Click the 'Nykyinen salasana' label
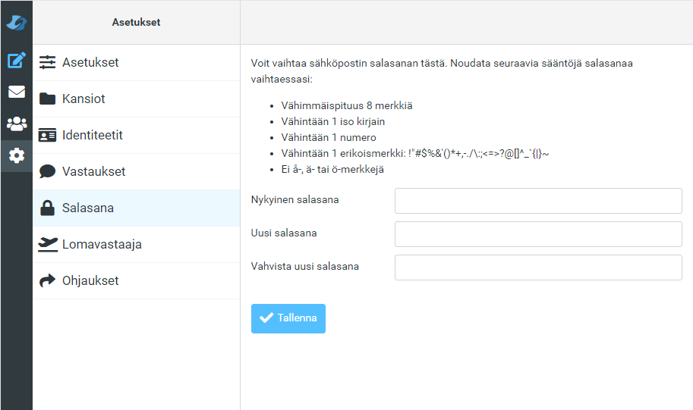This screenshot has height=410, width=693. coord(295,199)
